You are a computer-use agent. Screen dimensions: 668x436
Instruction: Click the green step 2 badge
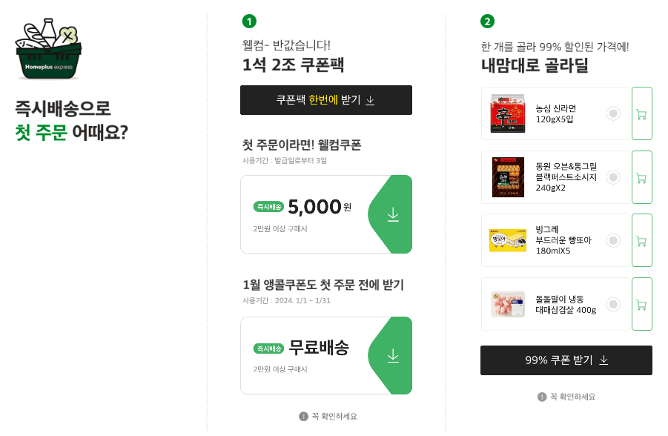[487, 21]
